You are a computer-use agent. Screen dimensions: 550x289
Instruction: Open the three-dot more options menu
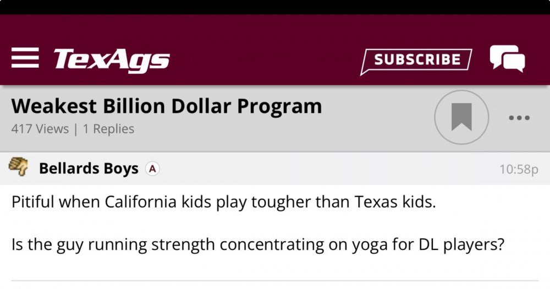[x=519, y=118]
